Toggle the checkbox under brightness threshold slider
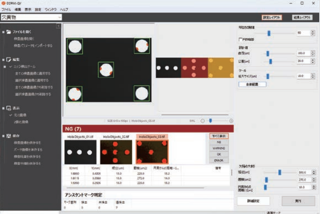Viewport: 320px width, 214px height. [240, 39]
